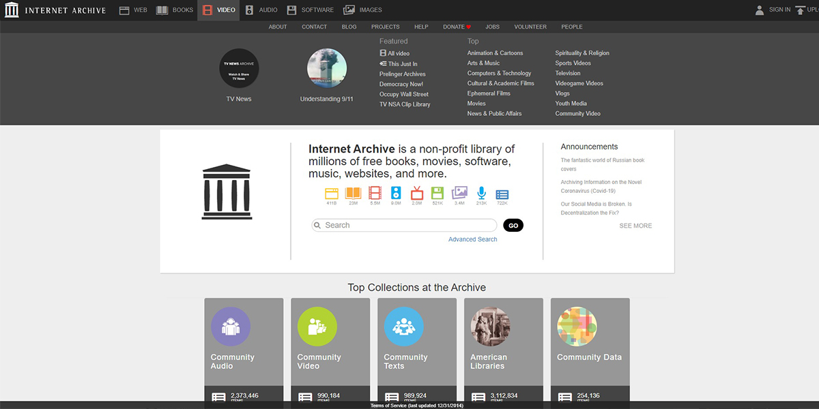Open the Social Media is Broken announcement
819x409 pixels.
click(597, 208)
